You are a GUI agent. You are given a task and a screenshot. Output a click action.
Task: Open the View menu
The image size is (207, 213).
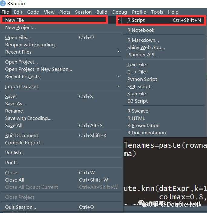click(x=49, y=12)
